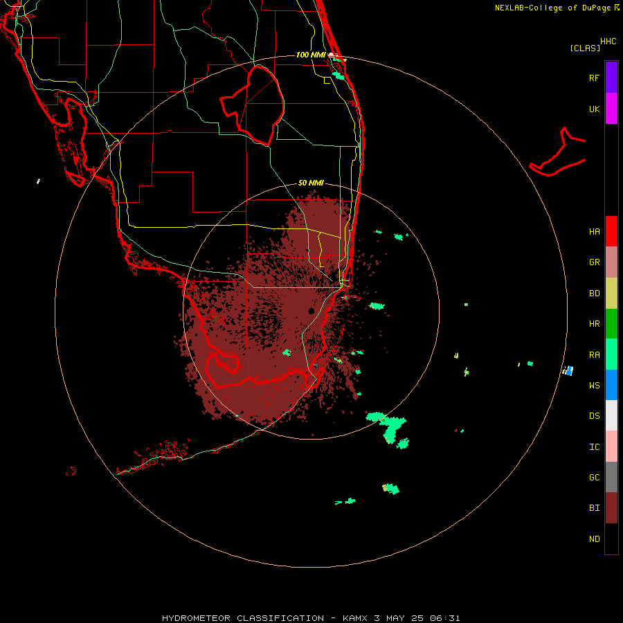Screen dimensions: 623x623
Task: Click the DS legend label
Action: (x=594, y=416)
